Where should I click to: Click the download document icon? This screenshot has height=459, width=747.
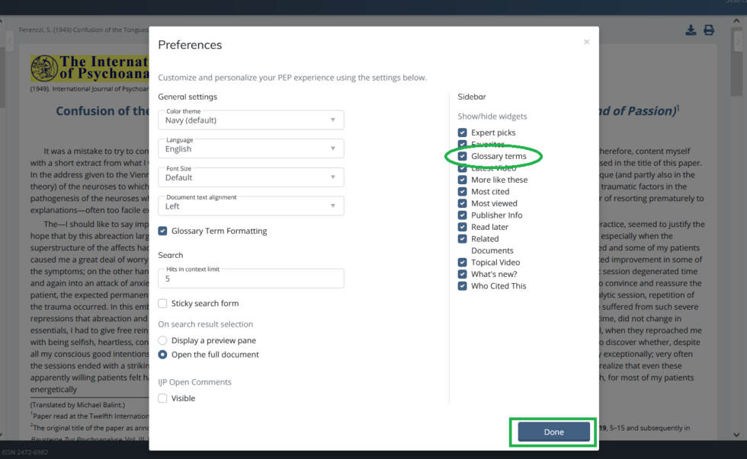pyautogui.click(x=691, y=30)
